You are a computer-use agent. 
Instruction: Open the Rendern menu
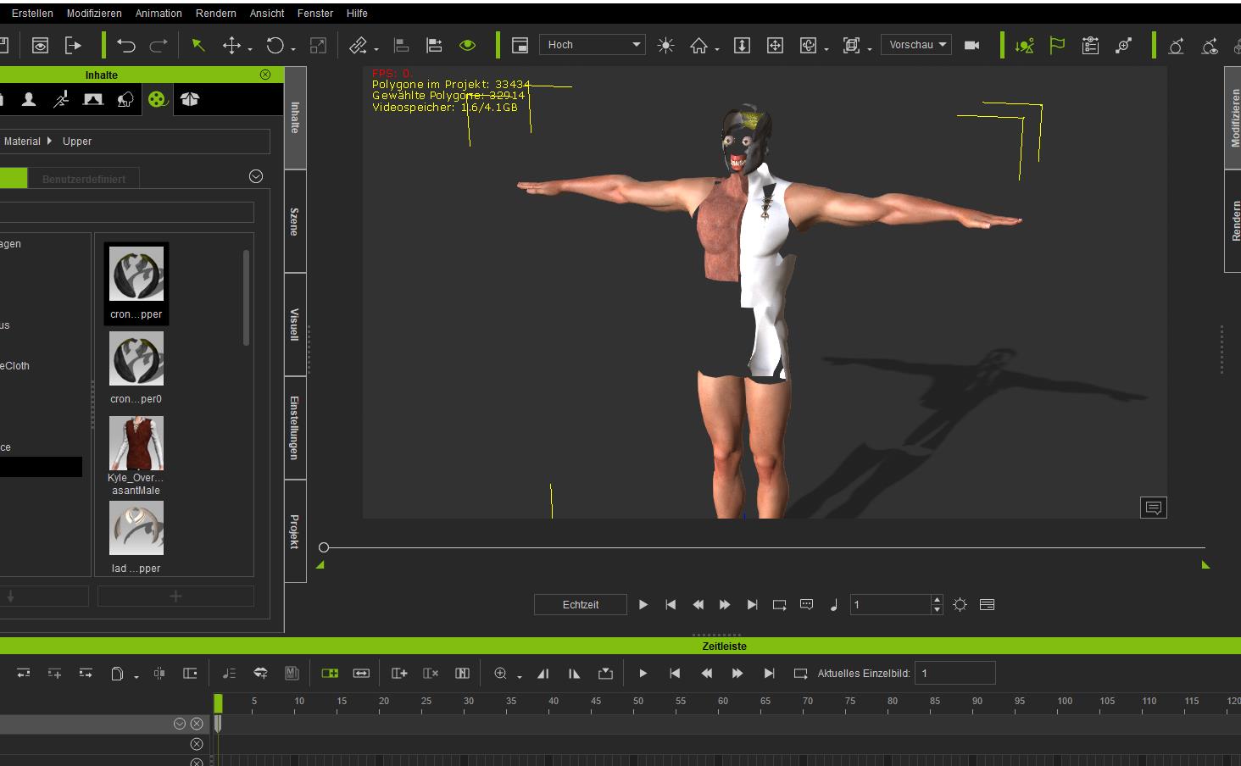click(216, 14)
